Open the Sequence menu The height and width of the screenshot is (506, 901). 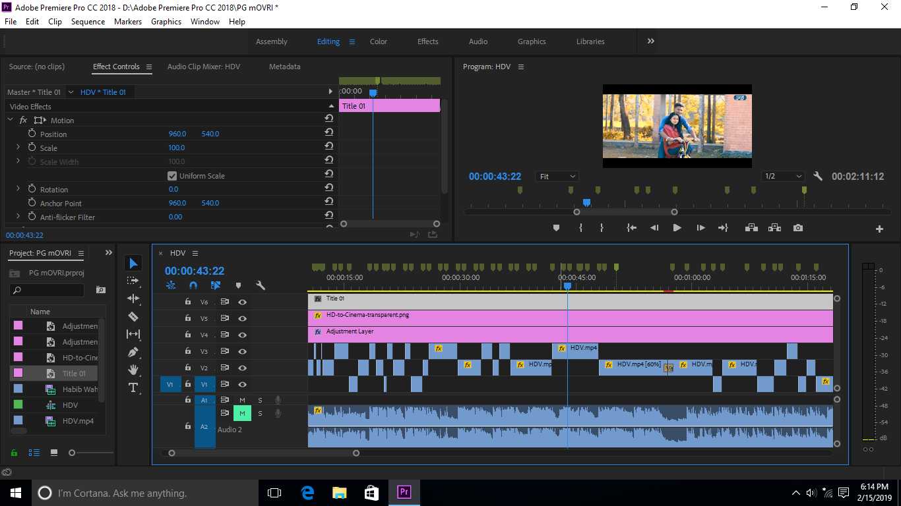pyautogui.click(x=88, y=22)
